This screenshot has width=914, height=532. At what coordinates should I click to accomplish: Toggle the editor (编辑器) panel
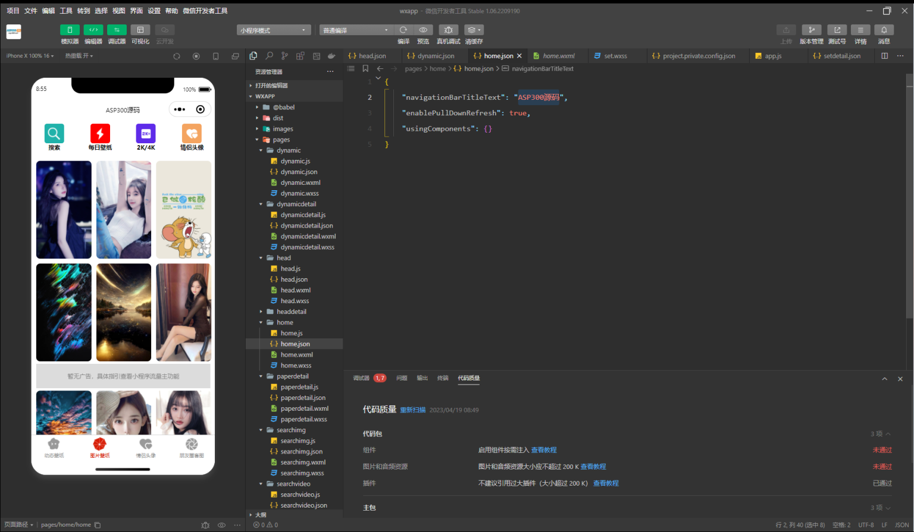click(93, 30)
